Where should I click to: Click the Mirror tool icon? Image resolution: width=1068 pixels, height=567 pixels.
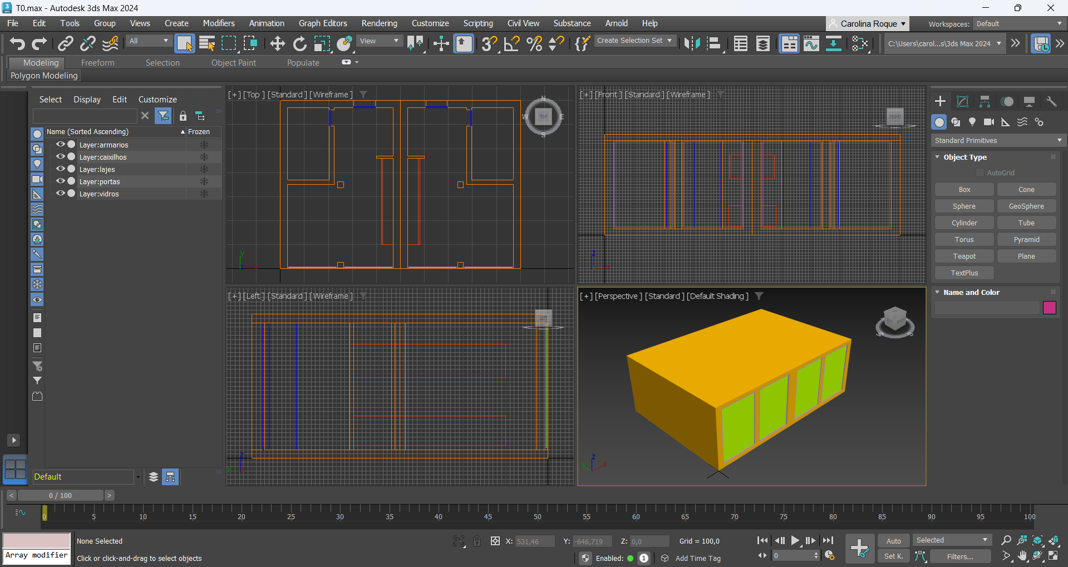point(692,43)
